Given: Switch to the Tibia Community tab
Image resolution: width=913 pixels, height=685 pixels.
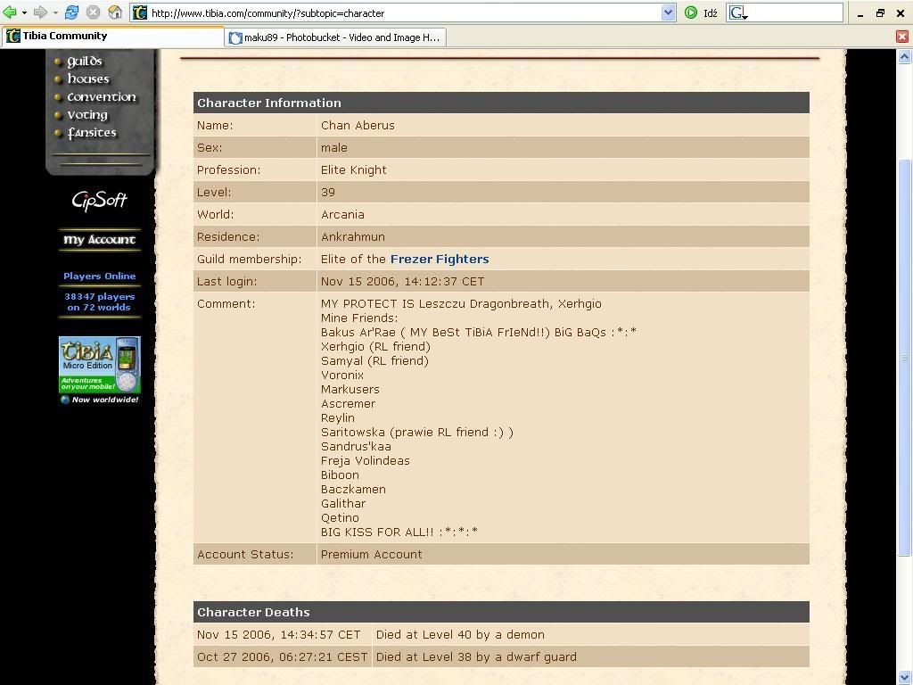Looking at the screenshot, I should coord(112,36).
